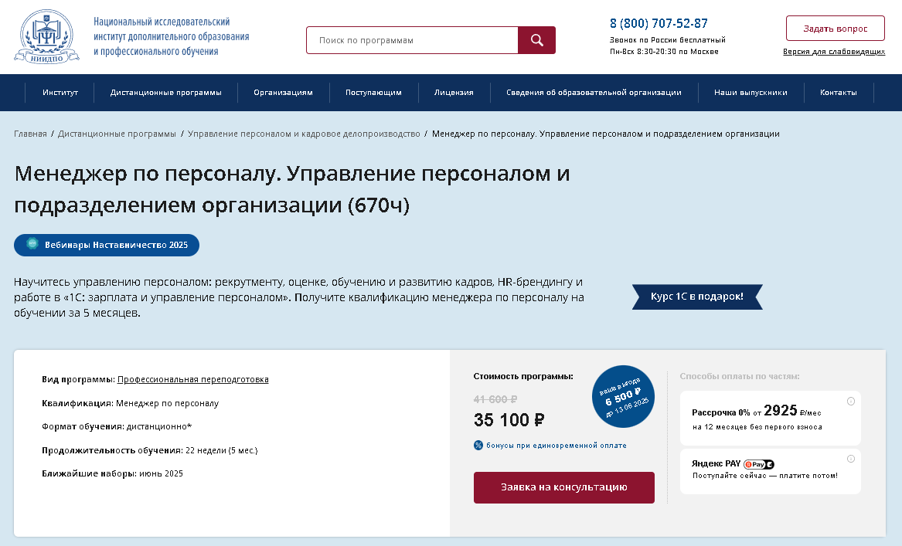
Task: Open the Институт menu item
Action: [x=60, y=93]
